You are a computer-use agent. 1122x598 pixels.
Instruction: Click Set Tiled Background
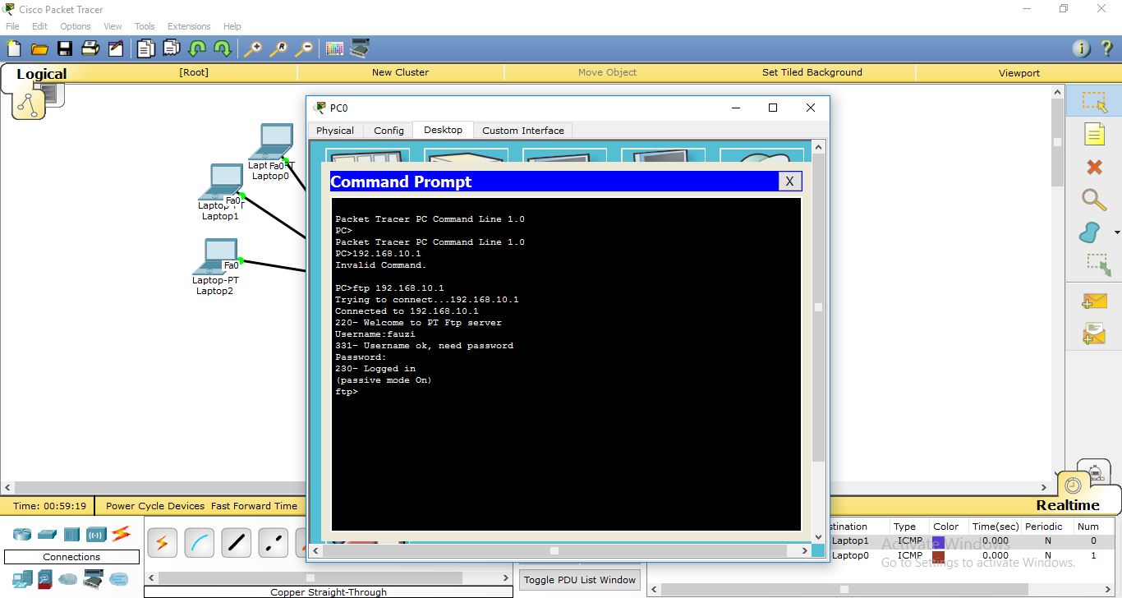click(x=812, y=72)
